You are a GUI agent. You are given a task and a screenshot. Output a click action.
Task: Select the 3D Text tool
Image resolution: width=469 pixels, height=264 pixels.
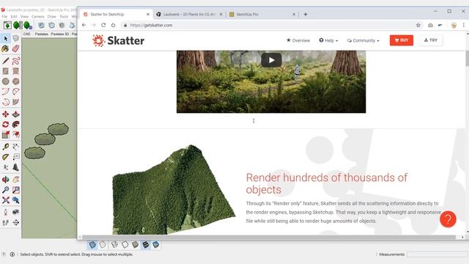pos(16,167)
